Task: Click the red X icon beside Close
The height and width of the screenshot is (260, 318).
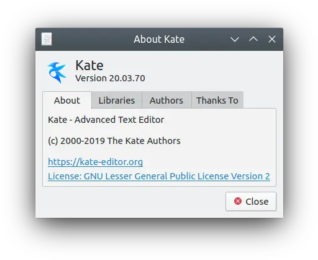Action: pos(238,201)
